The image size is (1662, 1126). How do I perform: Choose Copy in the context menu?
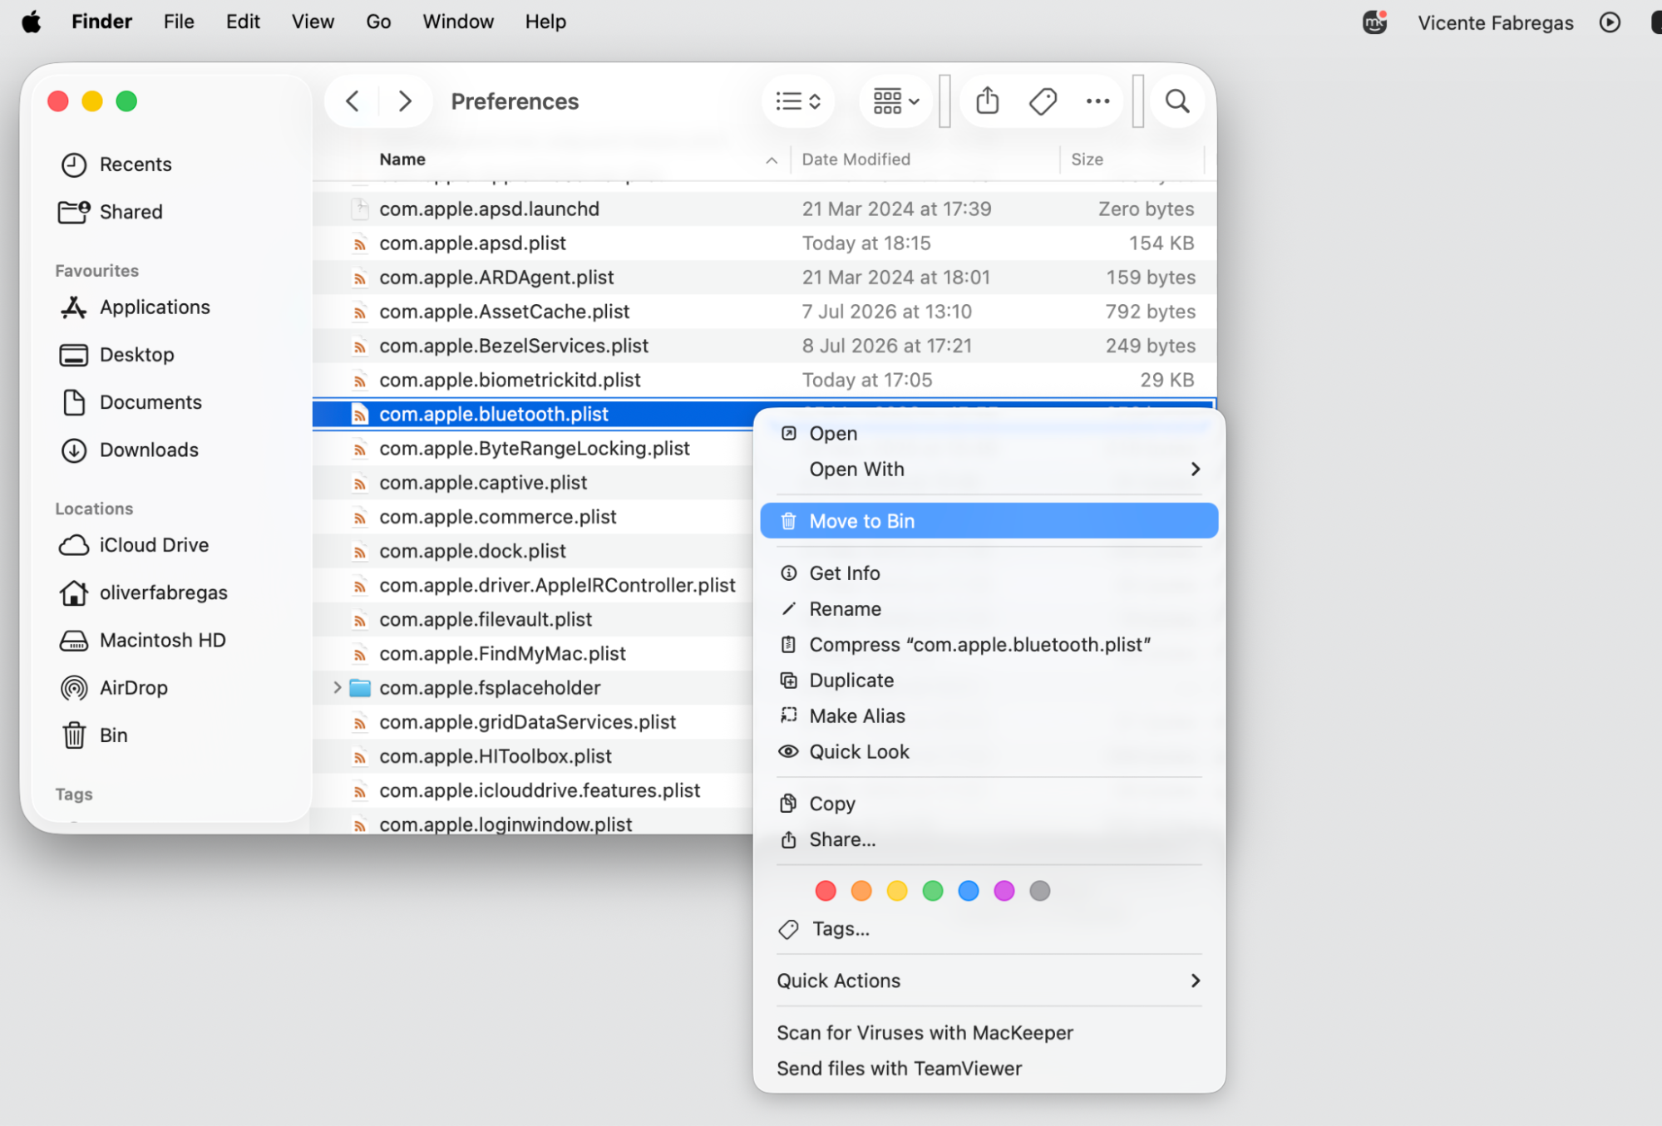(989, 804)
